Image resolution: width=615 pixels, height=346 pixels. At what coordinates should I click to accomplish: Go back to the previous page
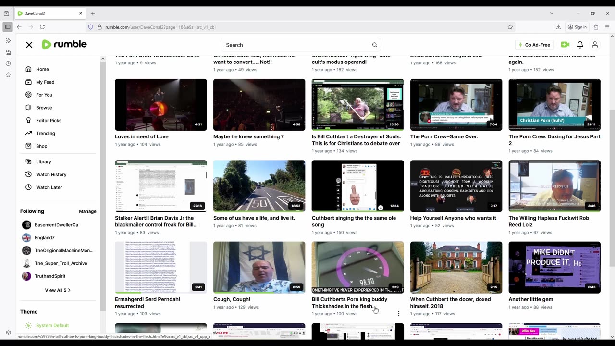19,27
